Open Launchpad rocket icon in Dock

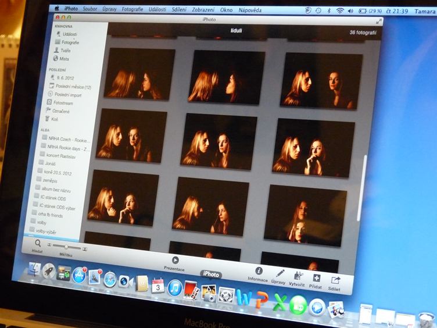(49, 271)
